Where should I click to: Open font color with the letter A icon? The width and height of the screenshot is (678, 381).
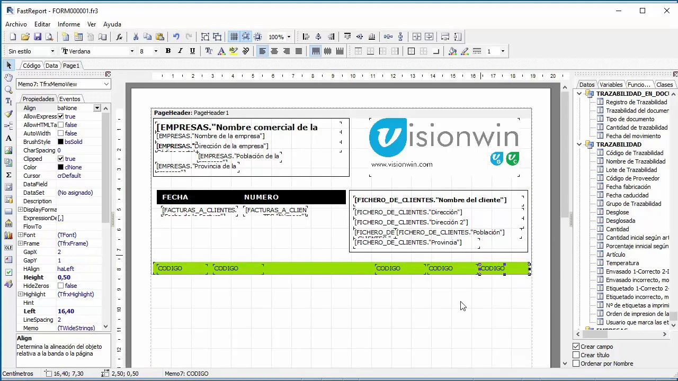[x=221, y=51]
